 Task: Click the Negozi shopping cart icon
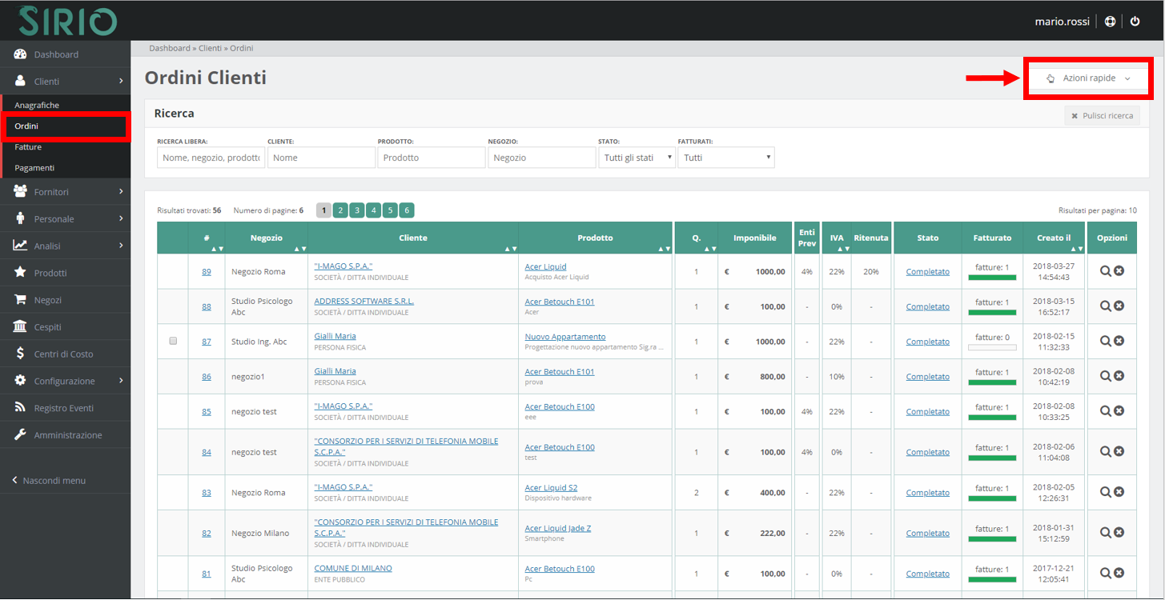pos(19,299)
